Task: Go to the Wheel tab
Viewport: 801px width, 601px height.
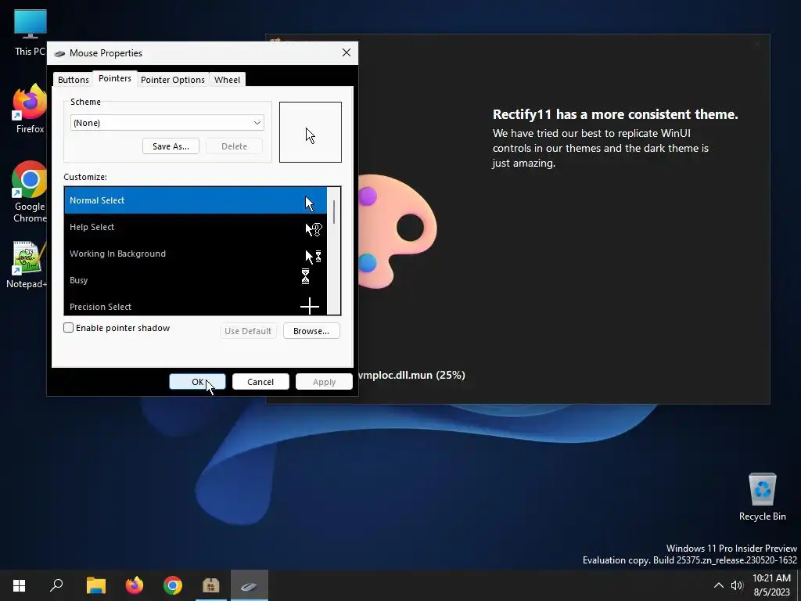Action: click(227, 80)
